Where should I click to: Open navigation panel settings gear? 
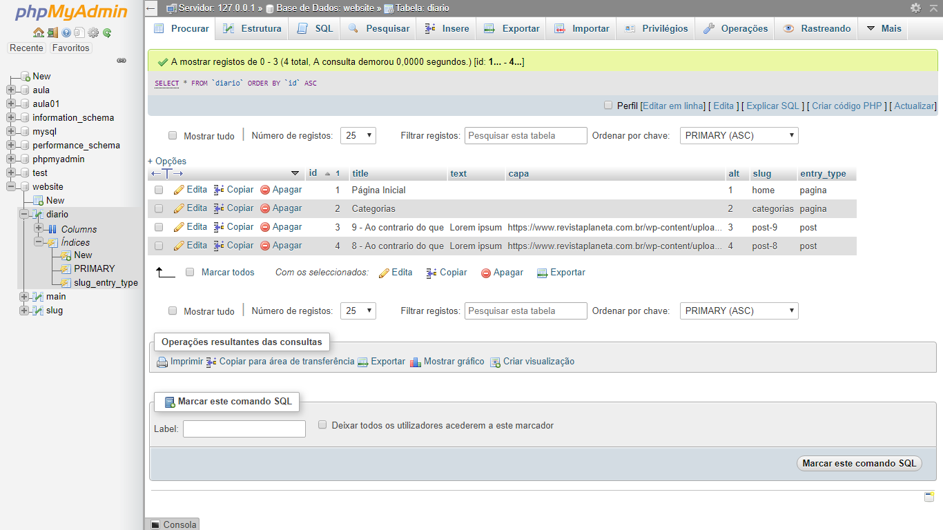93,32
